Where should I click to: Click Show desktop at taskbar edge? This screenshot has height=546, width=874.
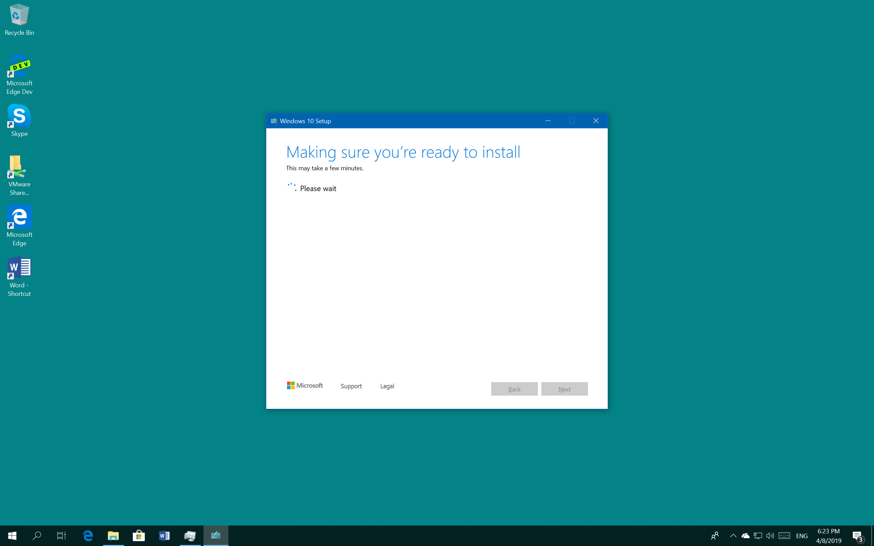point(872,536)
